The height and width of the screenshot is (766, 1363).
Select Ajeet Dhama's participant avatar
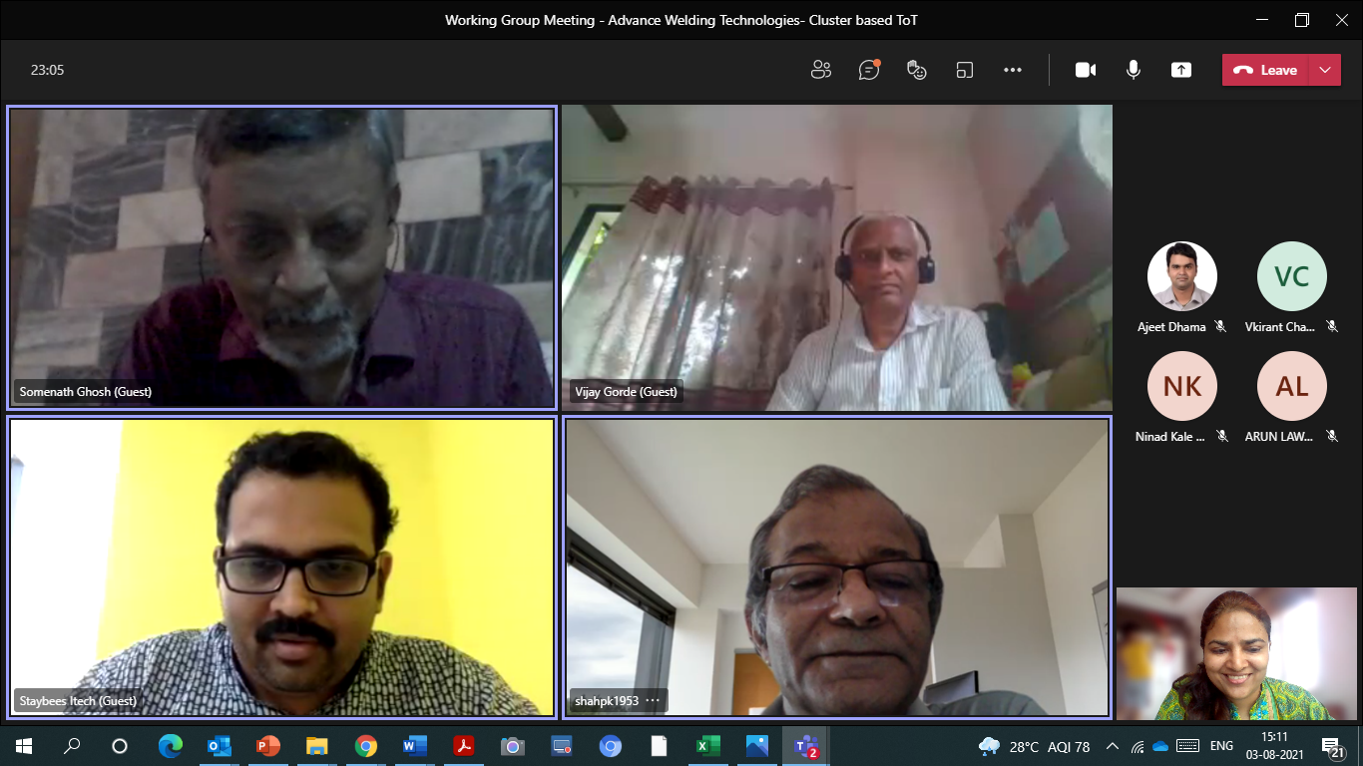tap(1181, 276)
